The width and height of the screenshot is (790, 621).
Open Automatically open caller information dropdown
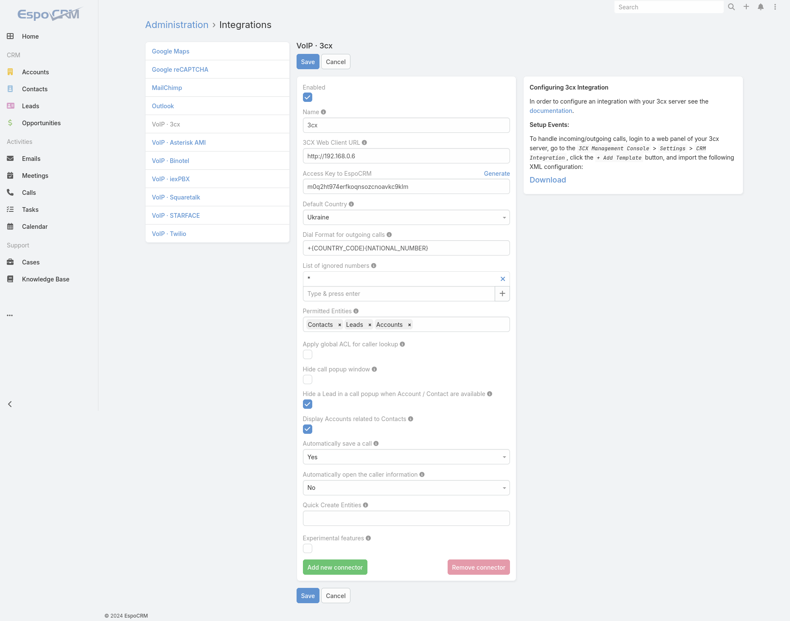click(406, 488)
